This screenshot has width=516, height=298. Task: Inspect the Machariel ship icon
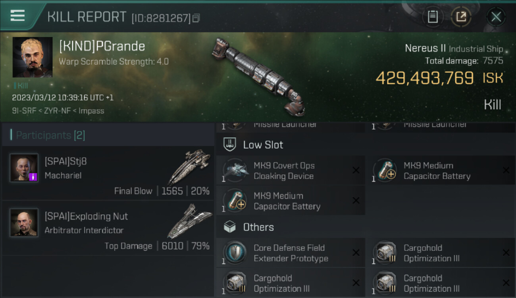click(x=189, y=167)
